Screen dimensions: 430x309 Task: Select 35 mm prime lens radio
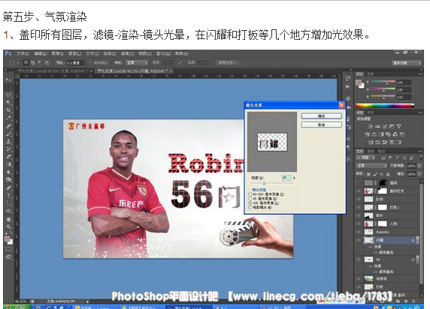250,198
